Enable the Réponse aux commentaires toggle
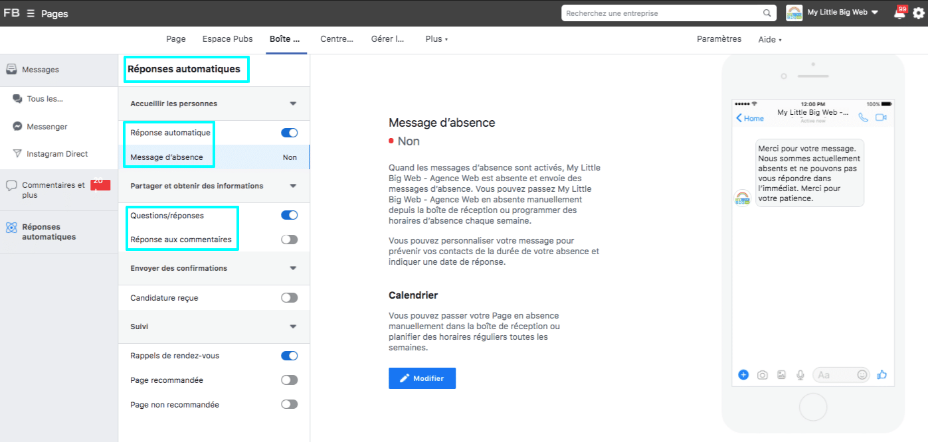 tap(289, 240)
